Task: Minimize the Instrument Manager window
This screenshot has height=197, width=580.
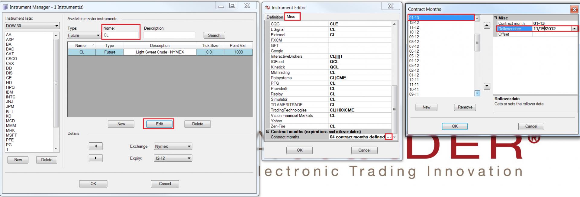Action: (221, 5)
